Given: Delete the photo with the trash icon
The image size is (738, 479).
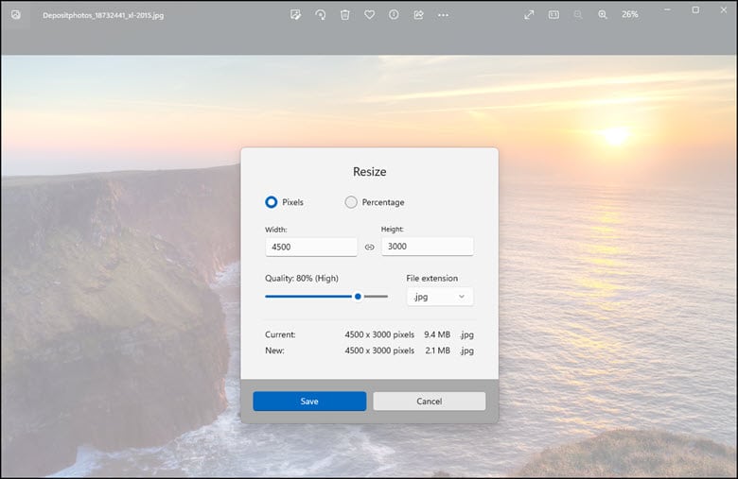Looking at the screenshot, I should (345, 14).
